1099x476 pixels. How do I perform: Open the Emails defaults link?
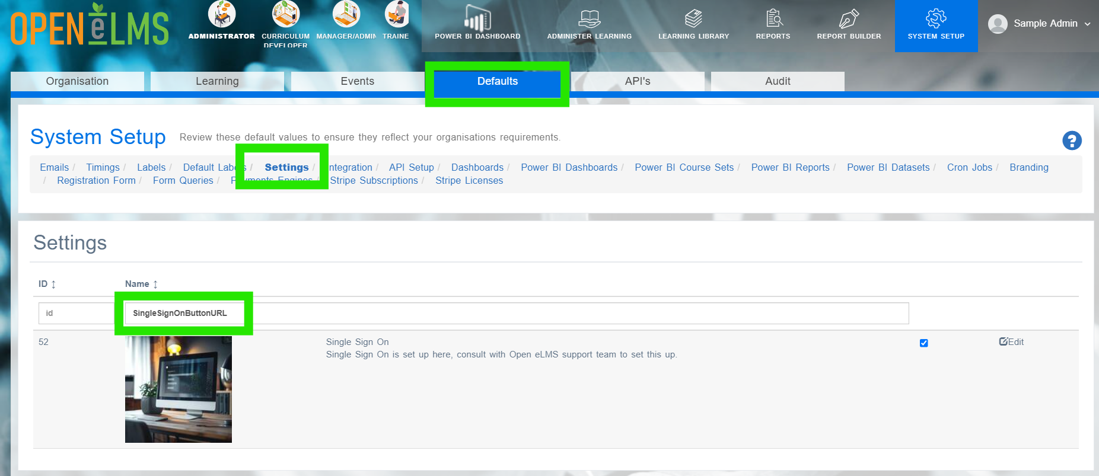pos(54,167)
